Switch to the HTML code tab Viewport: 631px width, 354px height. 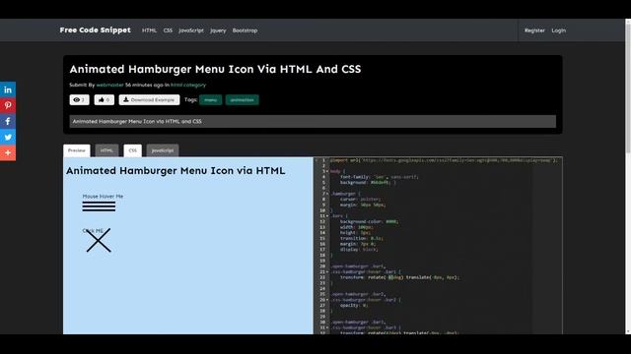coord(106,150)
